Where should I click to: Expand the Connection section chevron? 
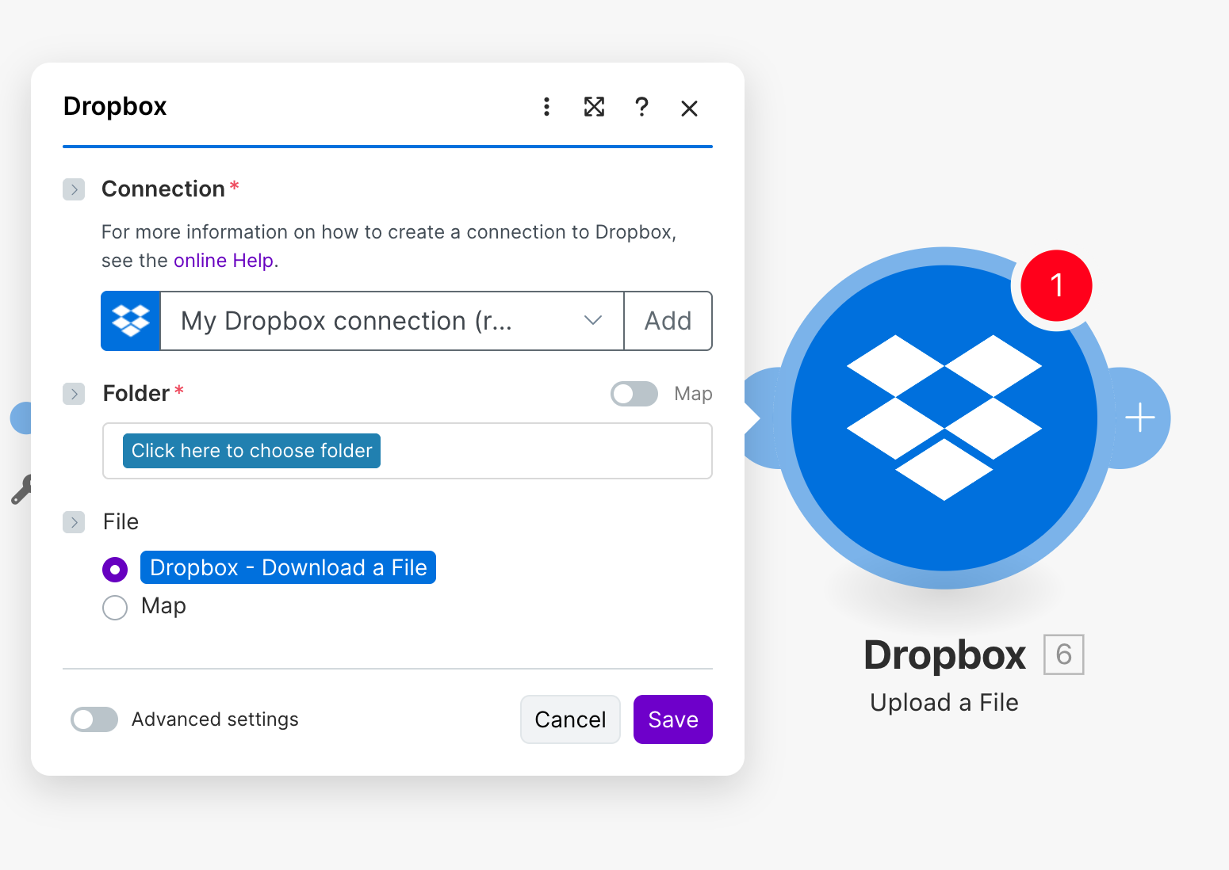coord(74,189)
